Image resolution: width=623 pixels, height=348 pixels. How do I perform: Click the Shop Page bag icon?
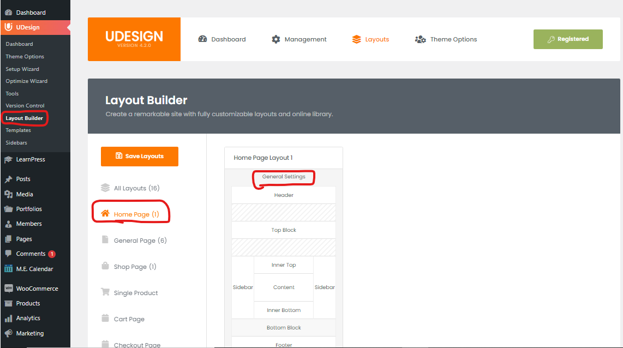pos(105,266)
